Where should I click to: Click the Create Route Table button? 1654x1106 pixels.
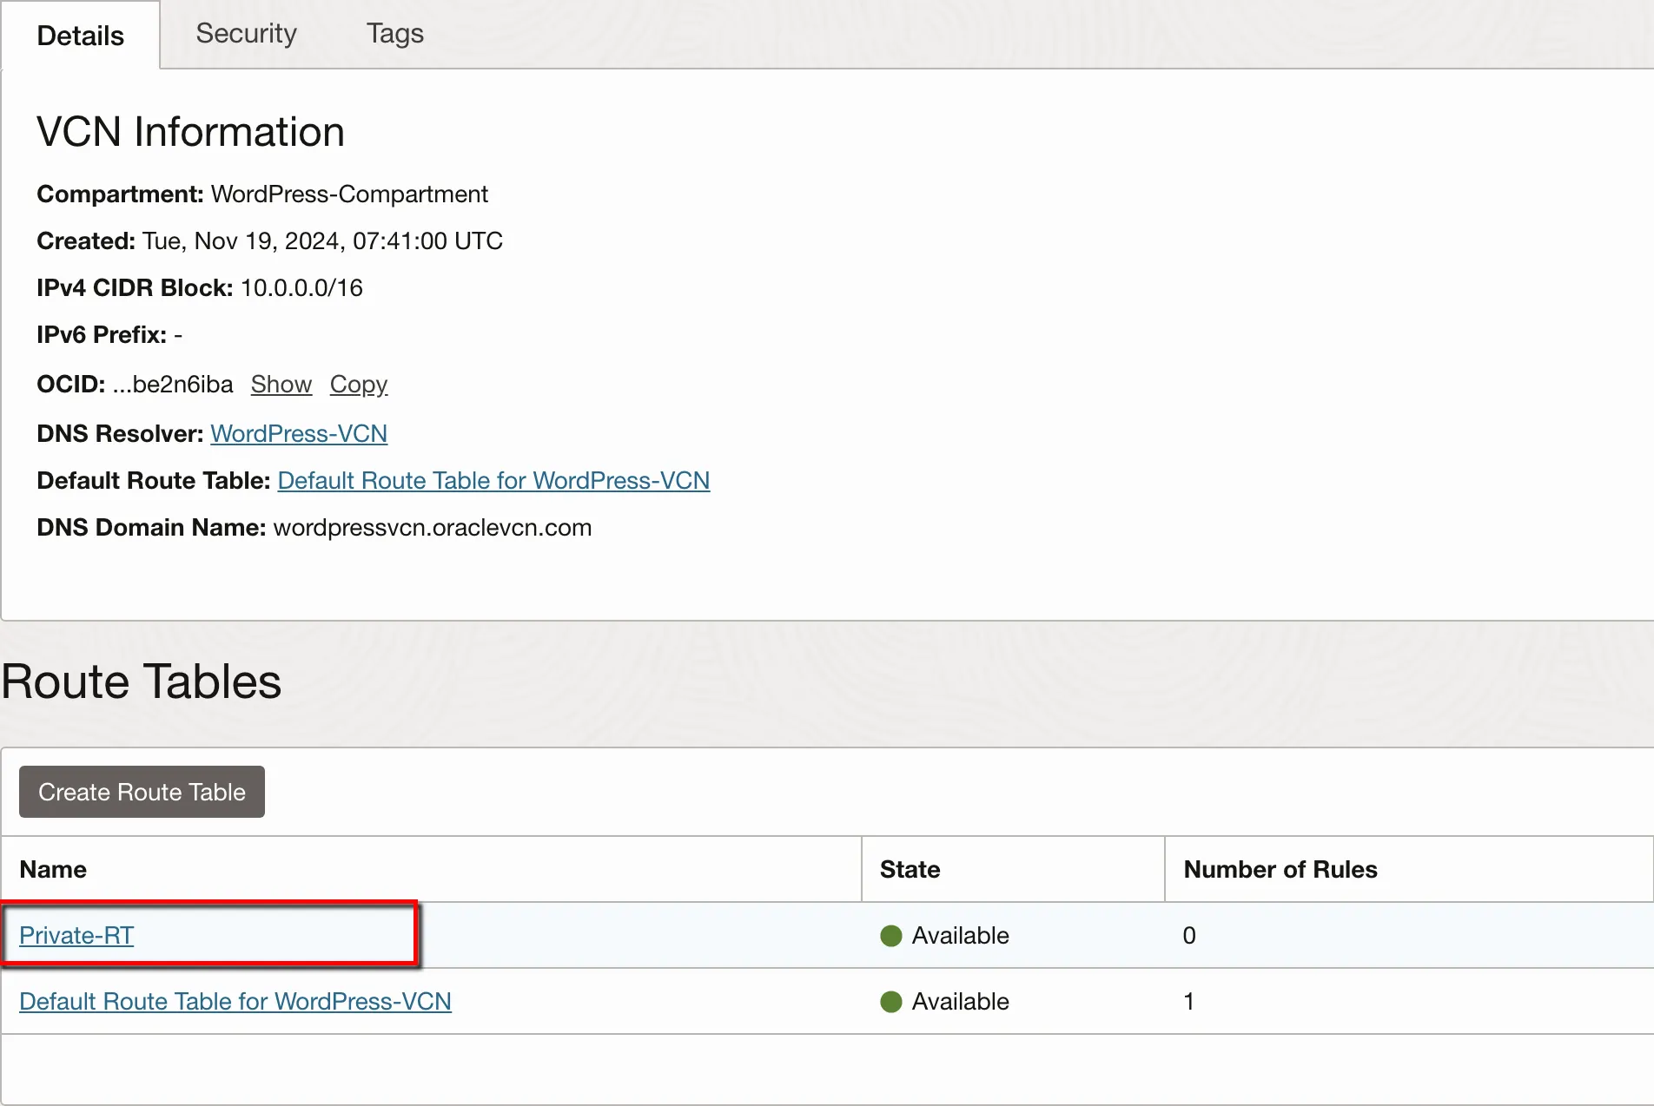click(x=142, y=792)
